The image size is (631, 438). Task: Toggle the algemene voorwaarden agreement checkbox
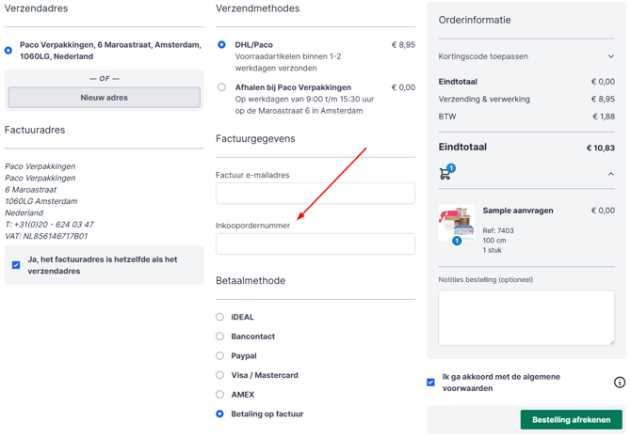click(x=431, y=383)
